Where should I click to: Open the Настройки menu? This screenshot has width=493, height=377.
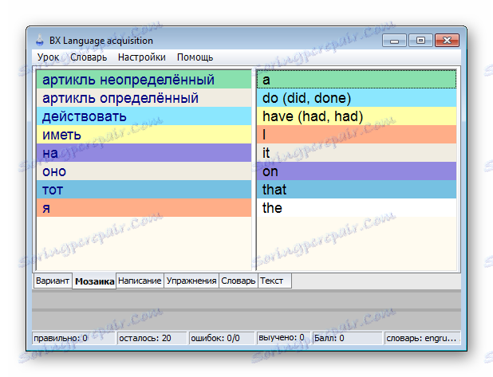pos(141,57)
